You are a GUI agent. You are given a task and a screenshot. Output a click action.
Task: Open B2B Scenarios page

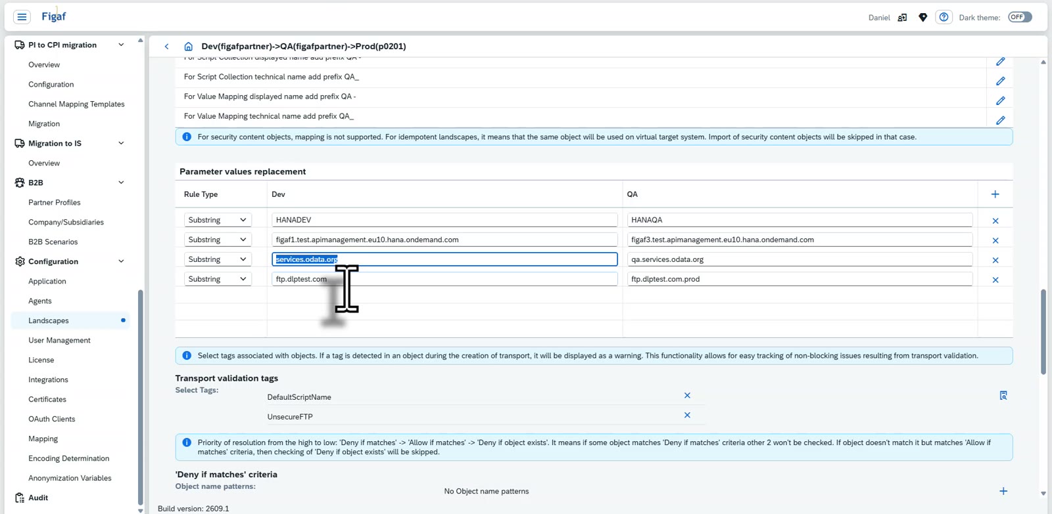53,242
